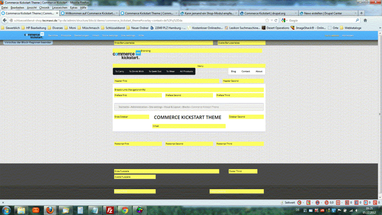Bookmark page with the star icon
The width and height of the screenshot is (382, 215).
pos(267,20)
